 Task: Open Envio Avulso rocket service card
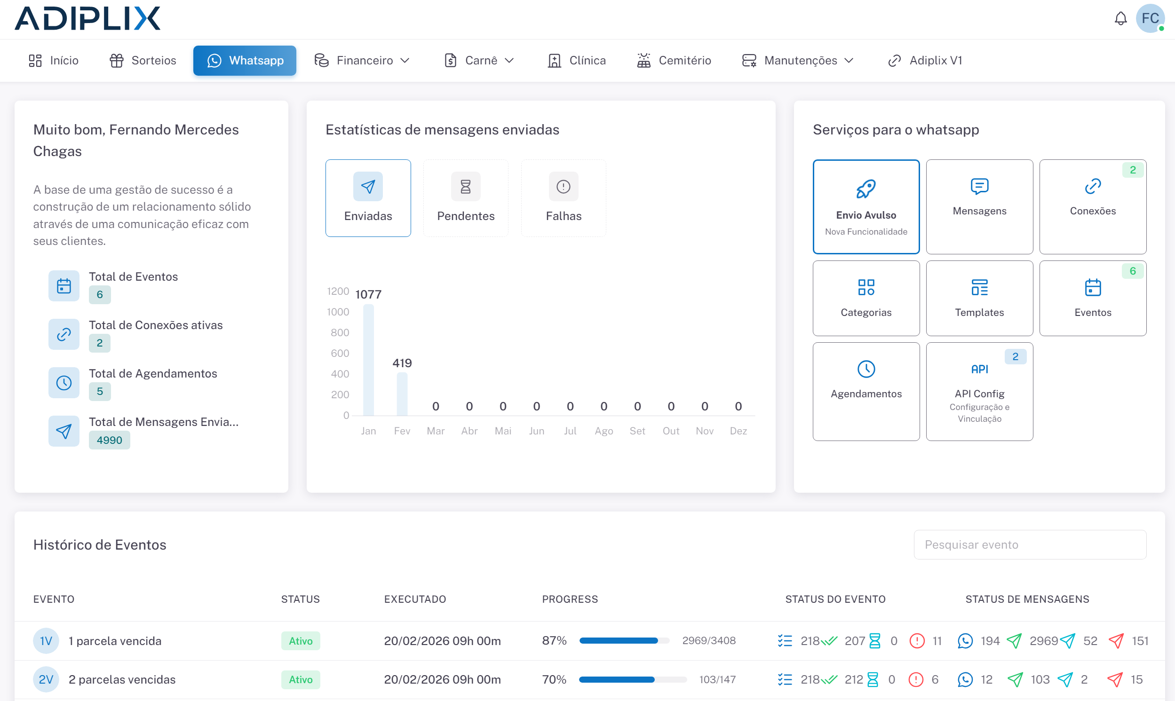click(x=865, y=206)
